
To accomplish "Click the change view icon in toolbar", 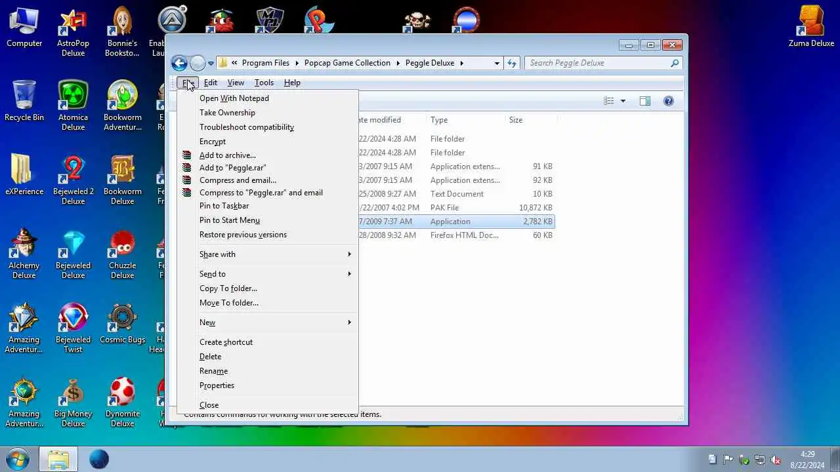I will [x=609, y=101].
